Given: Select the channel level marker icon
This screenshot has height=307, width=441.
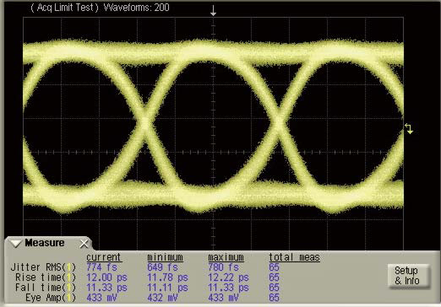Looking at the screenshot, I should (409, 128).
